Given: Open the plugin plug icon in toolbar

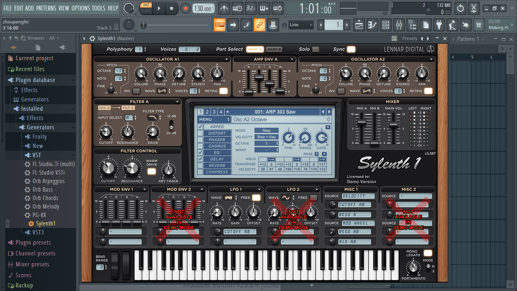Looking at the screenshot, I should click(439, 25).
